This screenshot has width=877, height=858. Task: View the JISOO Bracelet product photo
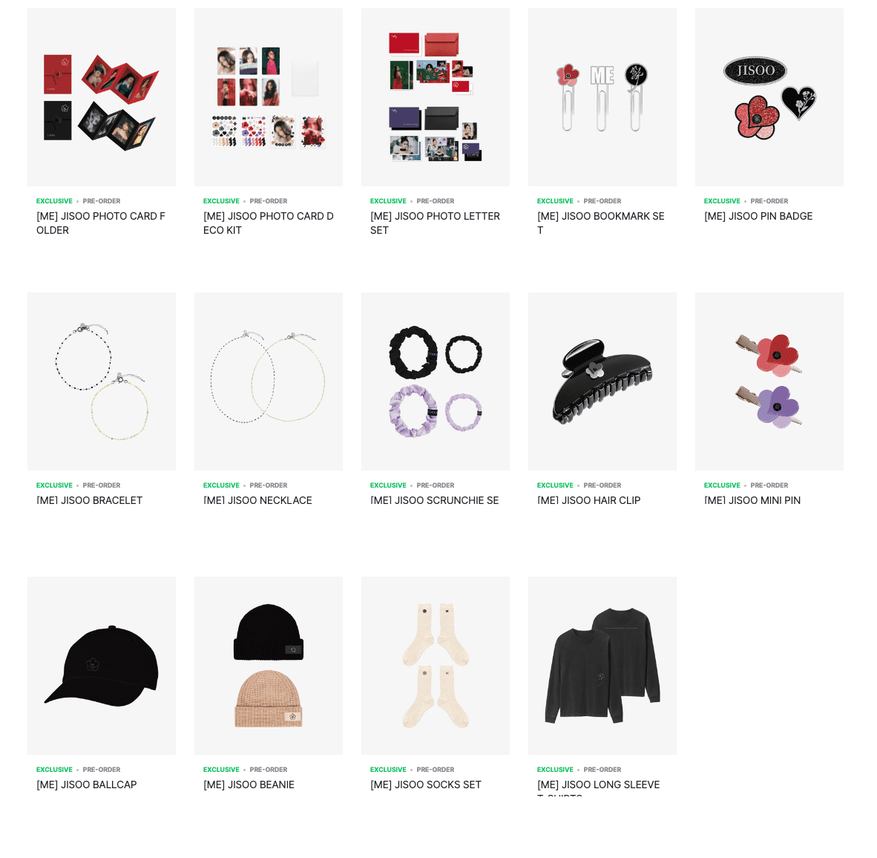point(101,381)
